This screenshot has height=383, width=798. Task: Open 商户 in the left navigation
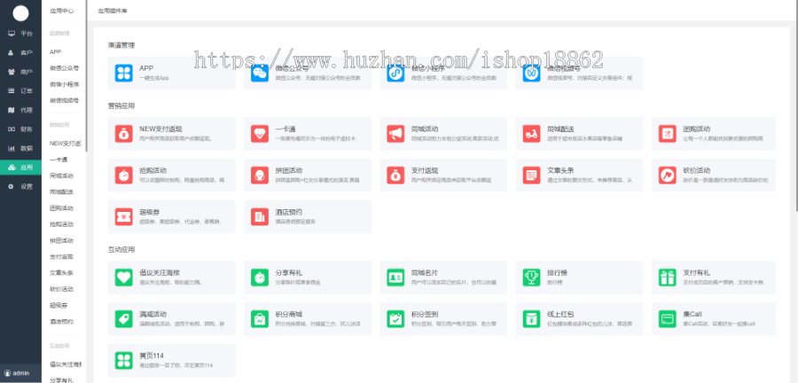tap(20, 72)
